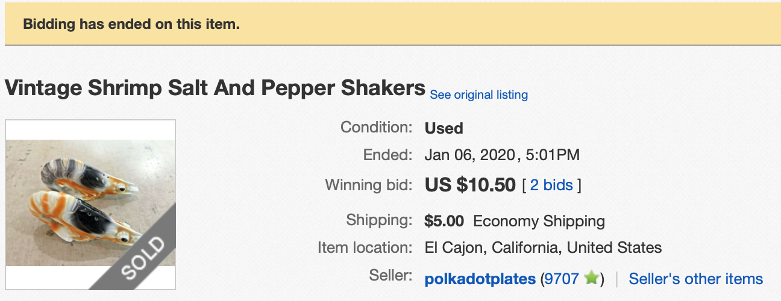Click the Vintage Shrimp Salt And Pepper Shakers title
Viewport: 781px width, 301px height.
[x=215, y=88]
